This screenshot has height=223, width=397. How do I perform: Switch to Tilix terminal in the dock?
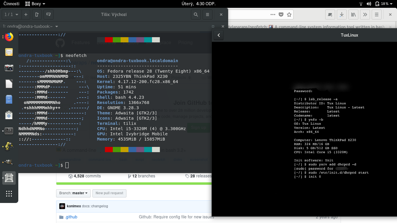(9, 131)
